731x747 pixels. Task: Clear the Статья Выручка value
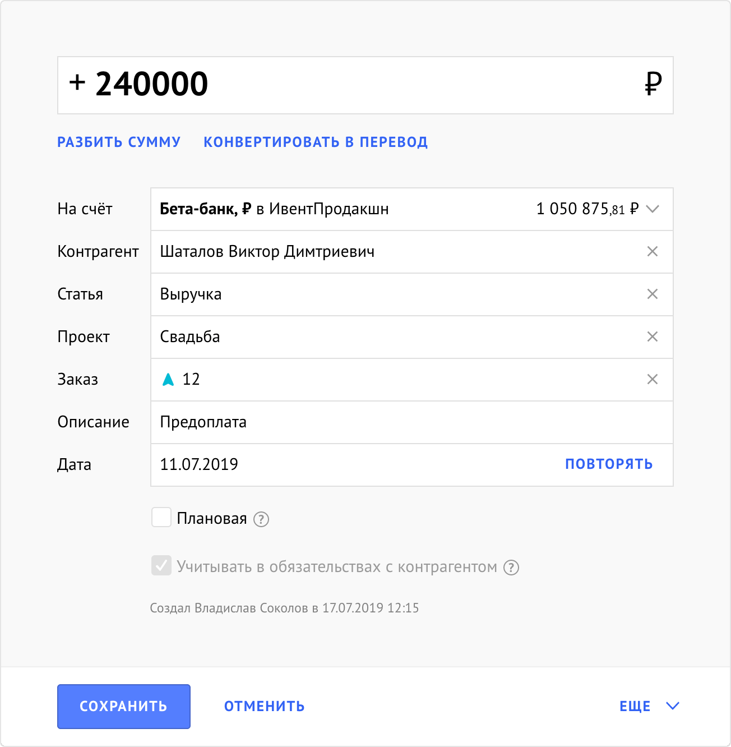coord(652,294)
